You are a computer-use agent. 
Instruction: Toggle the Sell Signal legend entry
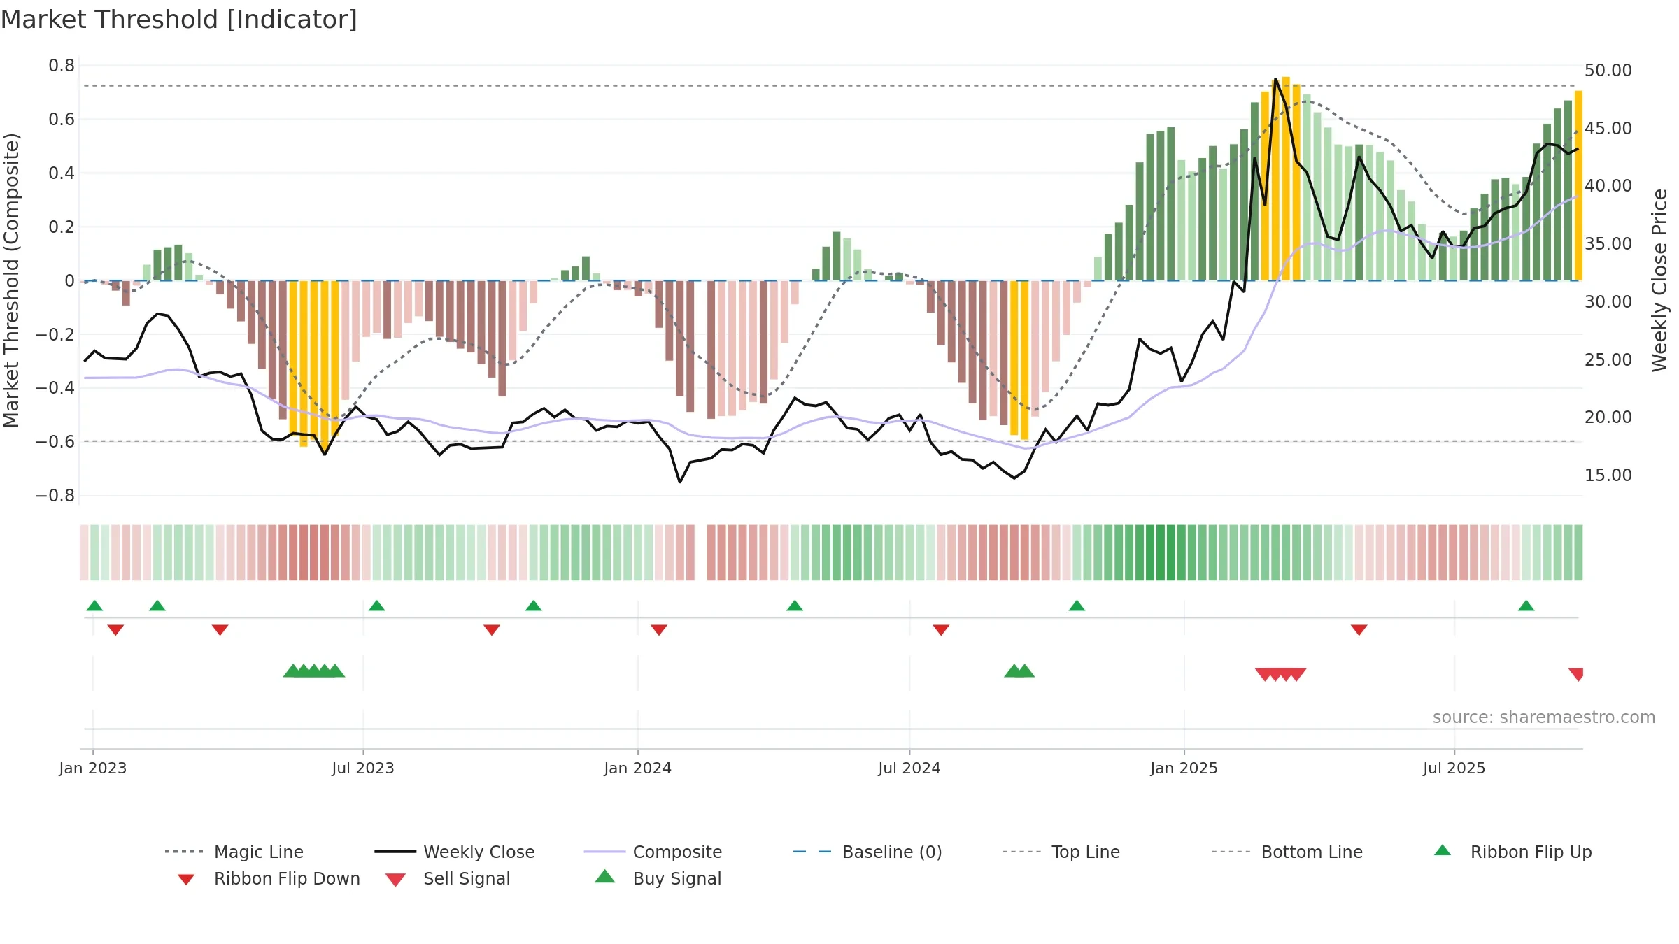pyautogui.click(x=448, y=878)
